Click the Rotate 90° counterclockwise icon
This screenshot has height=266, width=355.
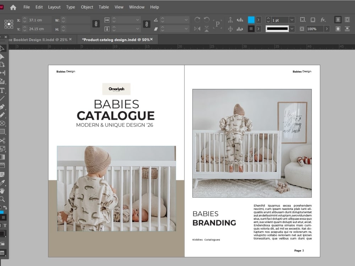207,20
